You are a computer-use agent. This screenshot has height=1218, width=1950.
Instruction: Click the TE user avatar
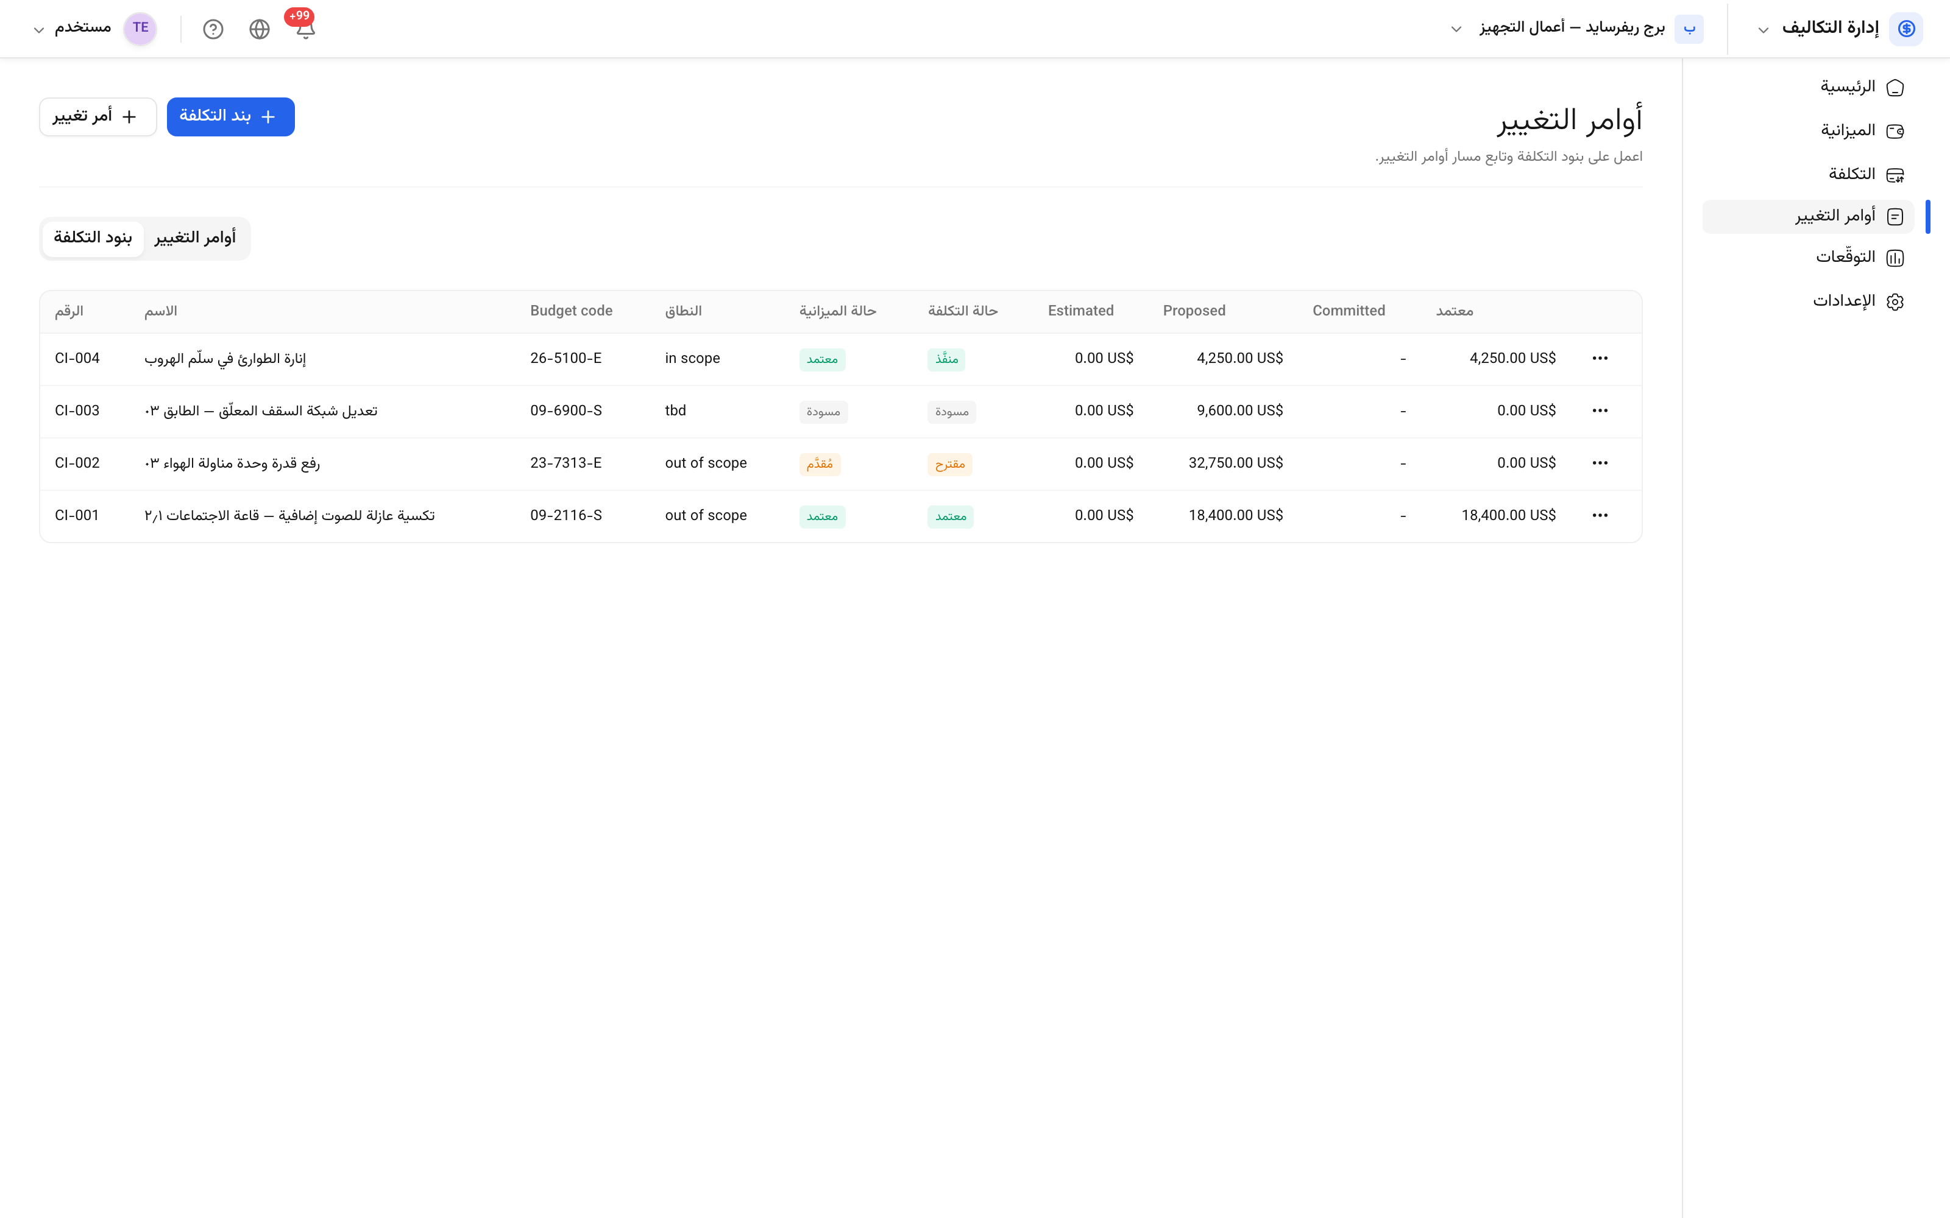click(140, 28)
